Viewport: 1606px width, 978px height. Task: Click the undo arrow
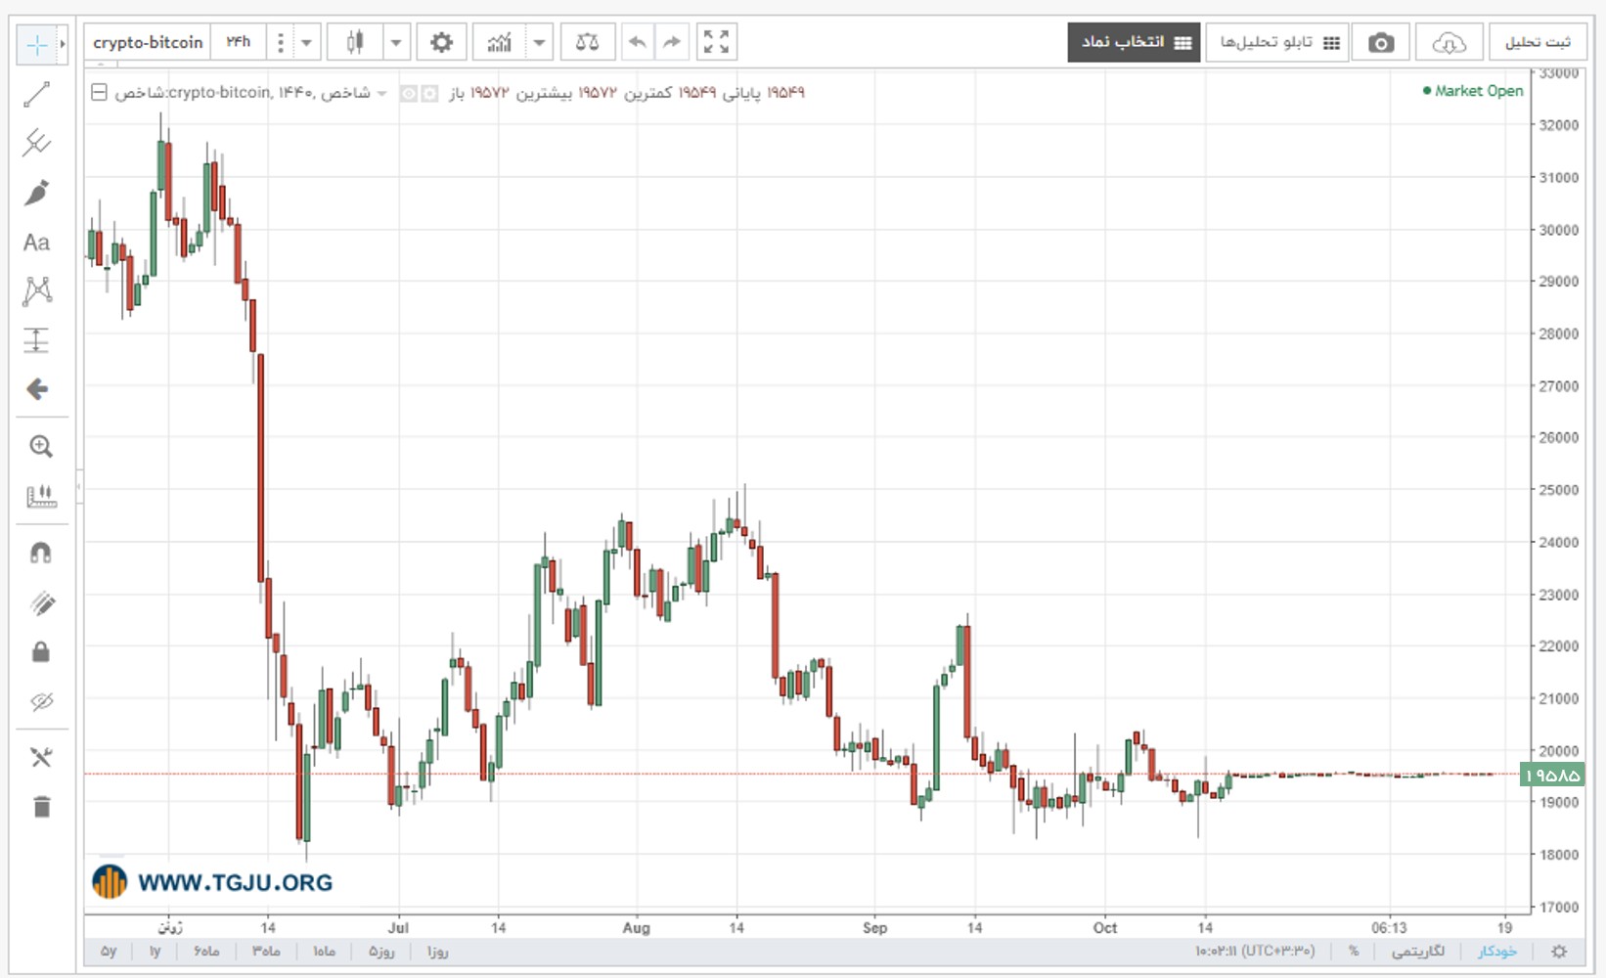click(x=637, y=42)
